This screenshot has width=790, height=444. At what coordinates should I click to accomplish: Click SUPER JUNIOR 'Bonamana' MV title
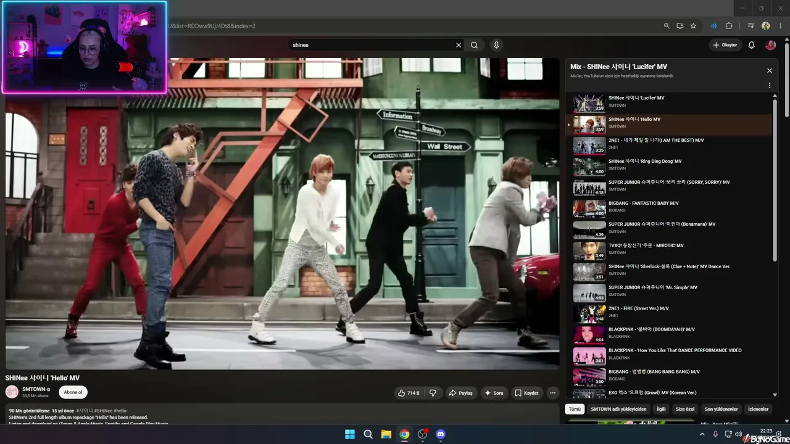tap(662, 224)
